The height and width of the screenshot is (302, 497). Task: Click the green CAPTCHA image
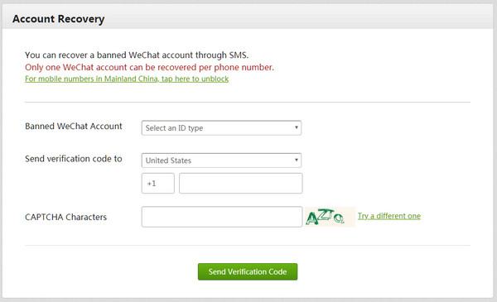point(330,217)
